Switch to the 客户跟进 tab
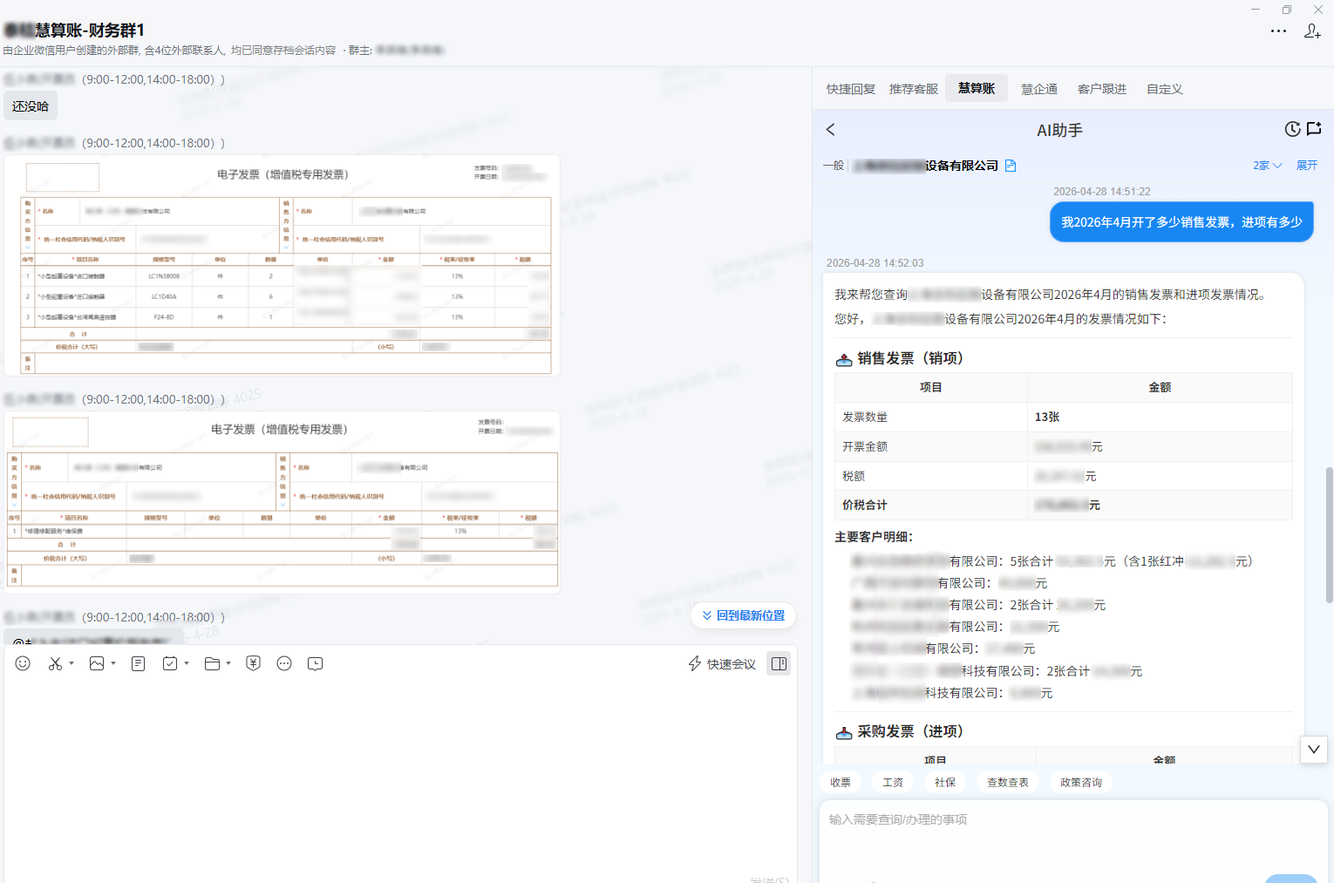Screen dimensions: 1334x883 click(1101, 89)
